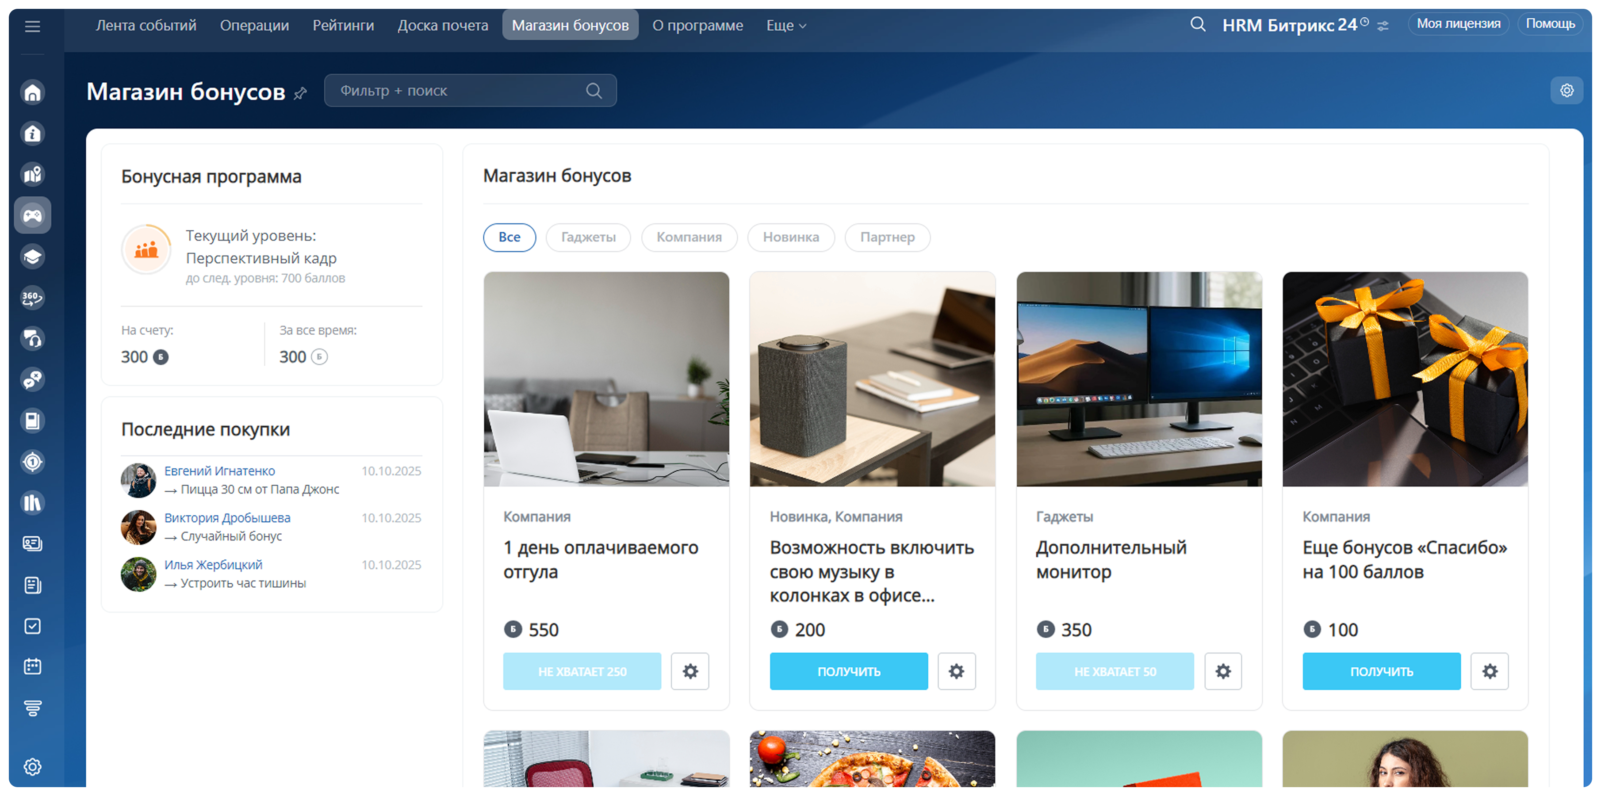Open the hamburger menu in sidebar
Viewport: 1601px width, 796px height.
pyautogui.click(x=32, y=26)
